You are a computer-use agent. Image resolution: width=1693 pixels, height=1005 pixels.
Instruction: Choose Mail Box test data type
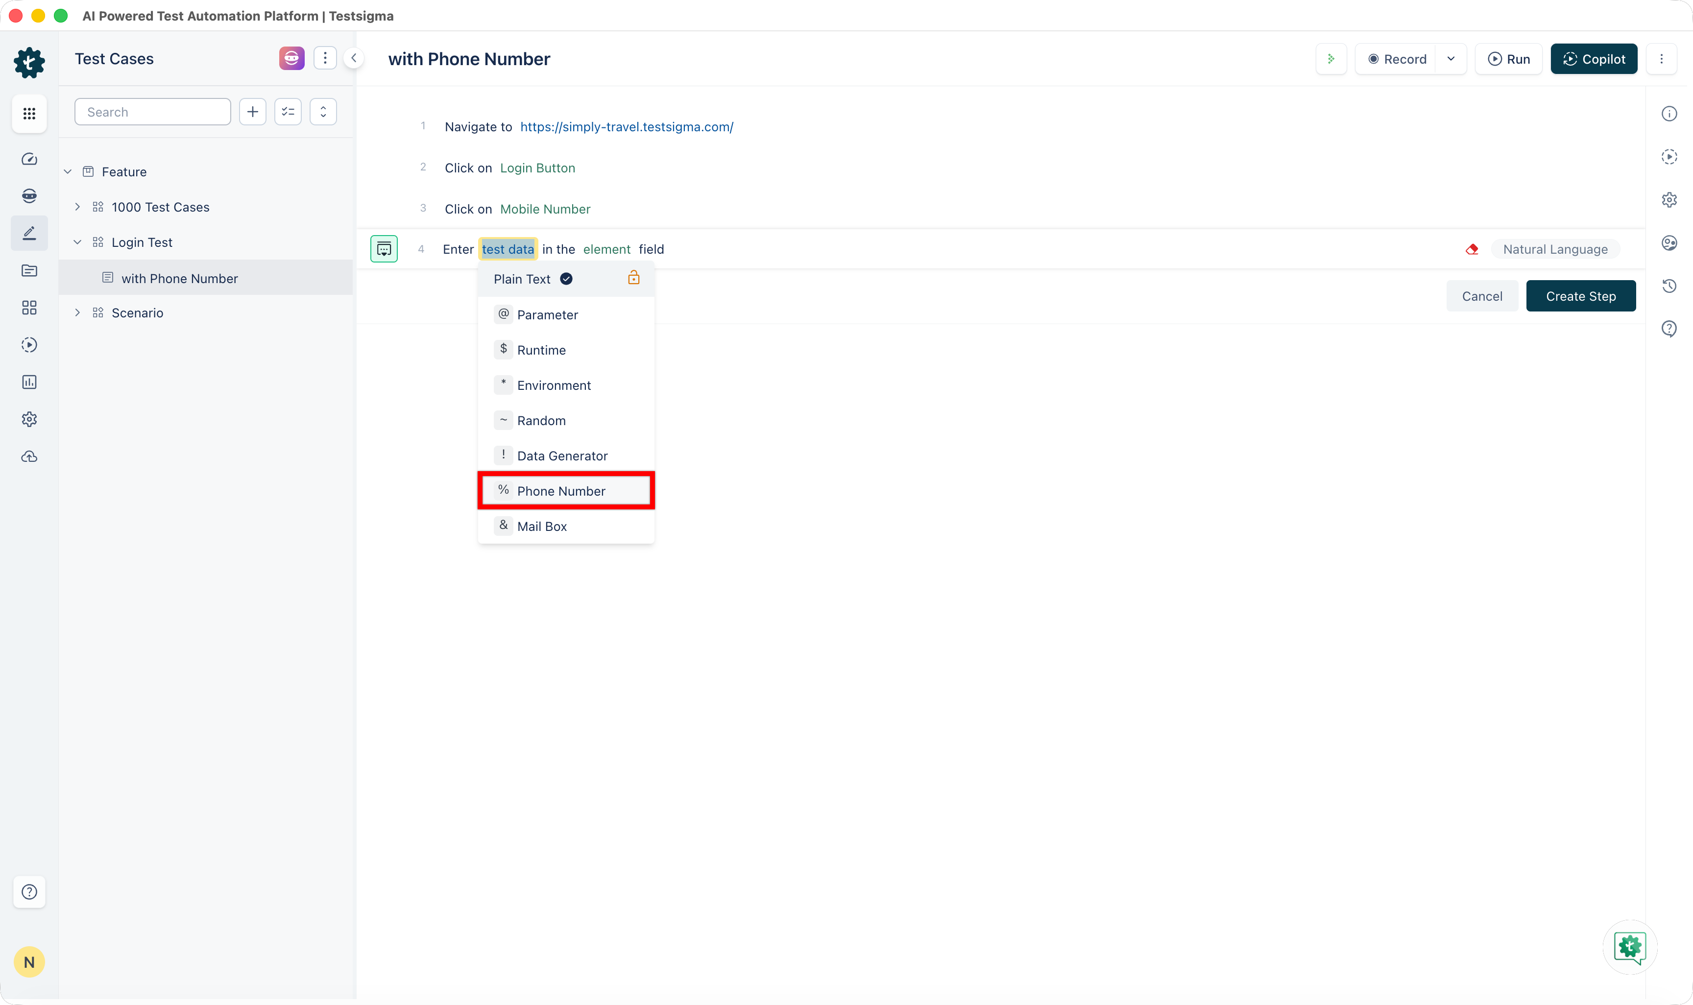[x=566, y=526]
